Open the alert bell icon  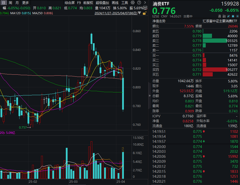point(233,16)
